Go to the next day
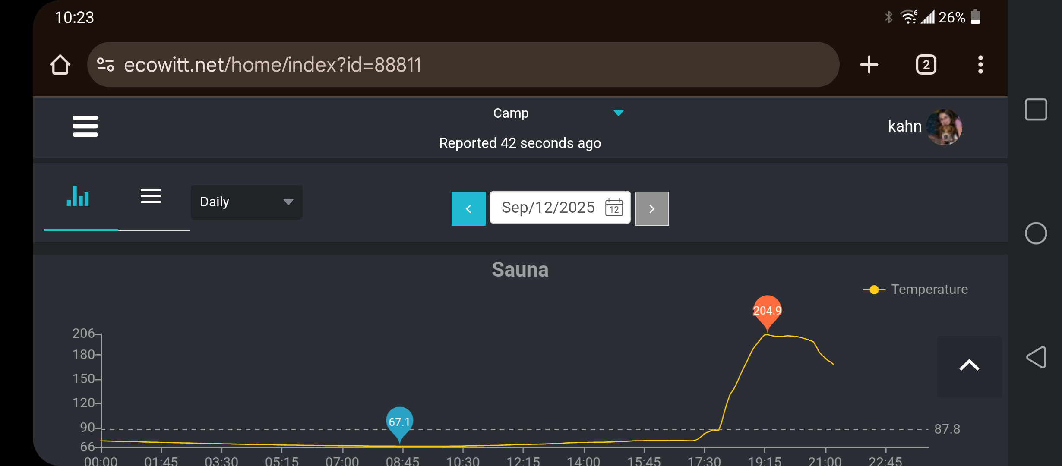The width and height of the screenshot is (1062, 466). (x=652, y=208)
